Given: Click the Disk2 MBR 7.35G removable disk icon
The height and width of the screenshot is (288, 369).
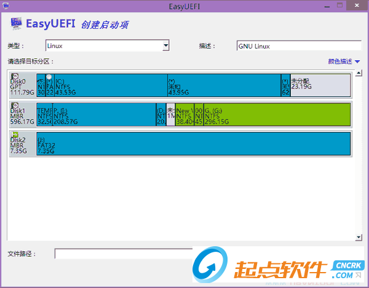Looking at the screenshot, I should click(x=15, y=134).
